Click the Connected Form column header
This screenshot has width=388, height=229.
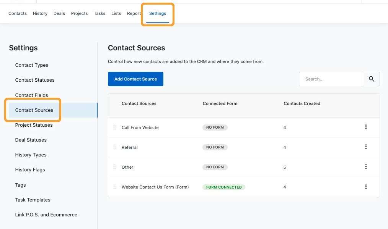click(x=220, y=103)
